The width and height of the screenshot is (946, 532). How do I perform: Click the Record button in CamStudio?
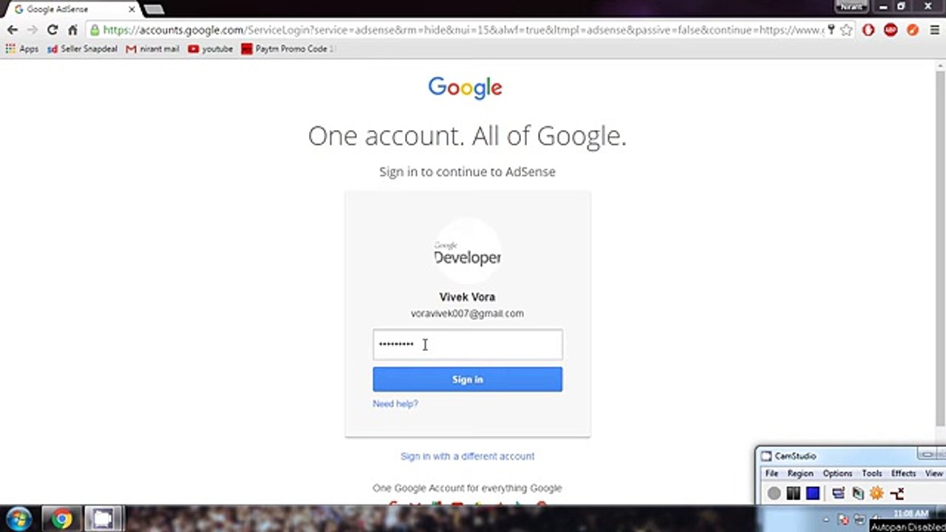(x=774, y=494)
